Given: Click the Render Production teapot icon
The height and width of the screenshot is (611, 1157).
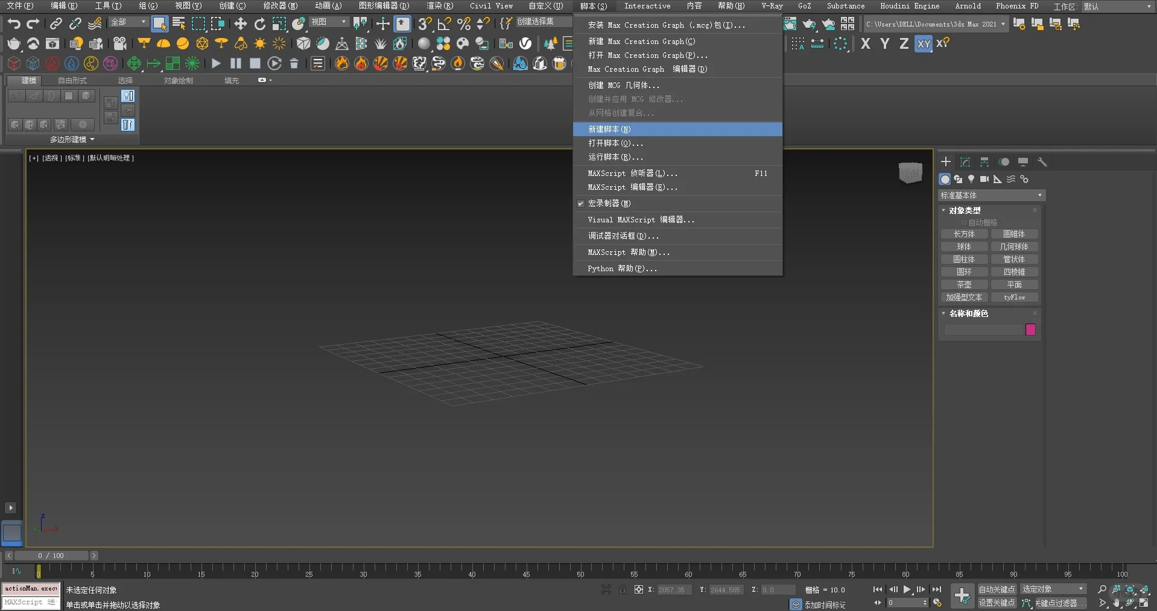Looking at the screenshot, I should tap(810, 24).
